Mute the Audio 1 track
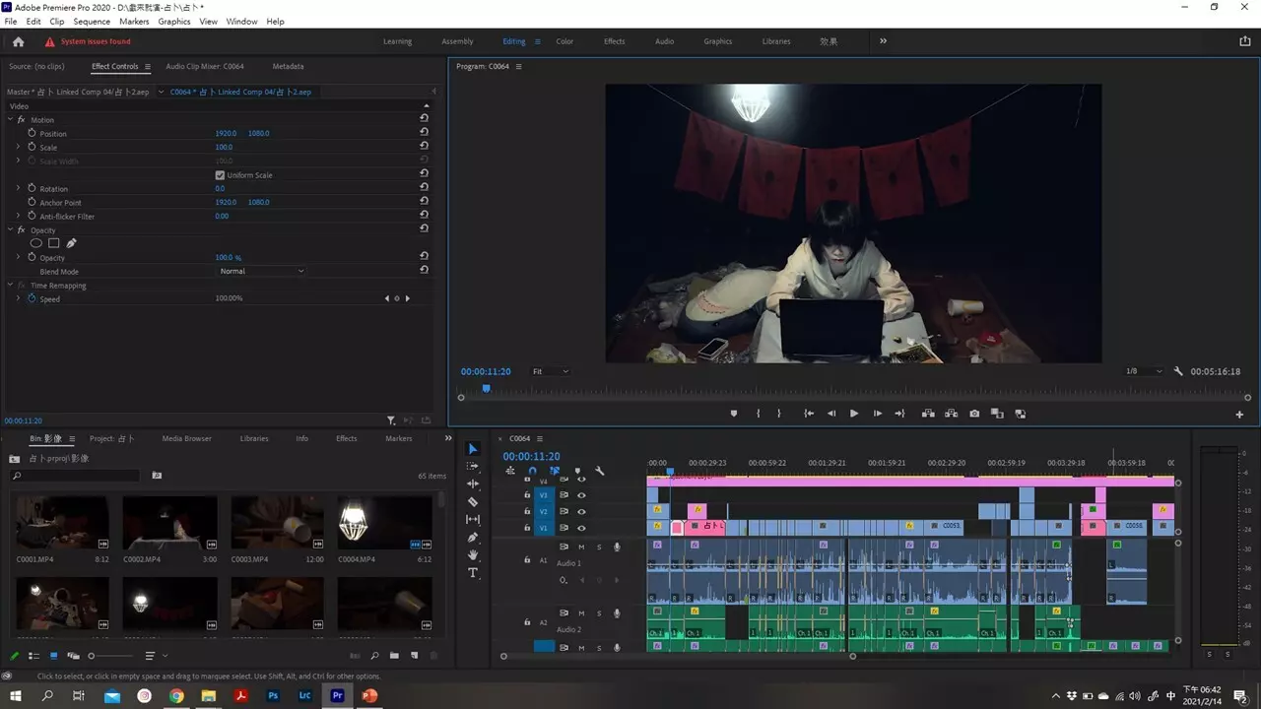The image size is (1261, 709). (x=581, y=547)
